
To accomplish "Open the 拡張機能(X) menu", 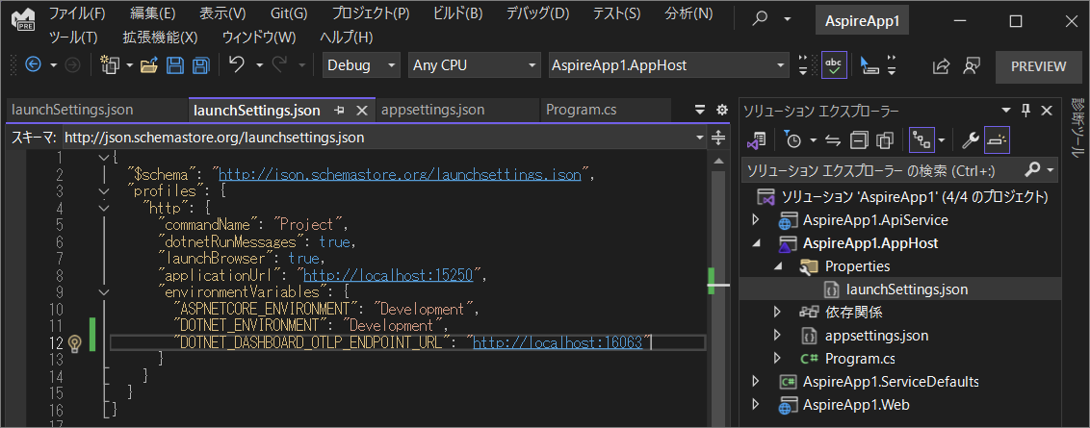I will click(160, 37).
